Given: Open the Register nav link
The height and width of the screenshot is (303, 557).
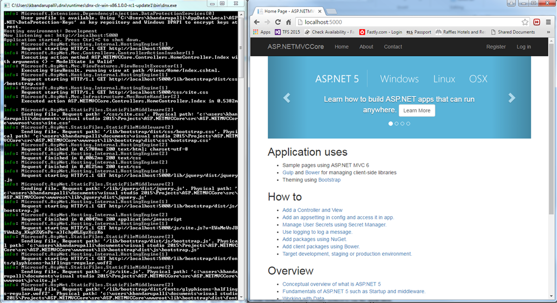Looking at the screenshot, I should [496, 47].
